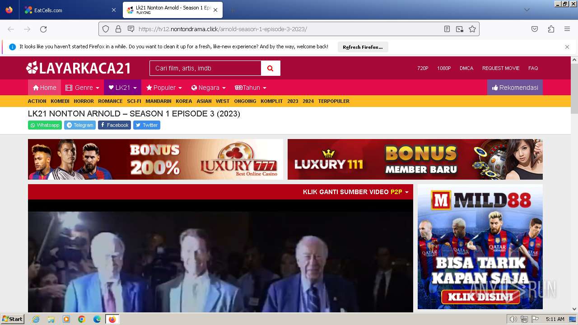Select the 2024 year link
Screen dimensions: 578x325
(308, 101)
